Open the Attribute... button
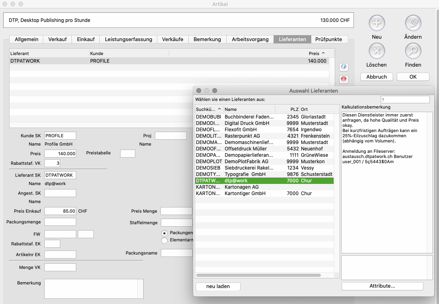 [382, 286]
